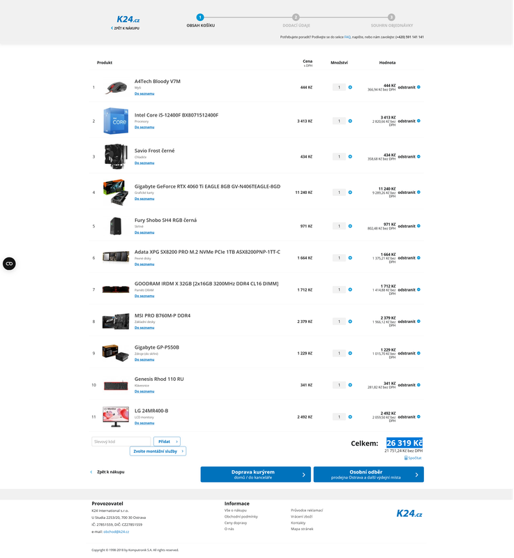
Task: Go to step 3 Souhrn objednávky
Action: (x=393, y=21)
